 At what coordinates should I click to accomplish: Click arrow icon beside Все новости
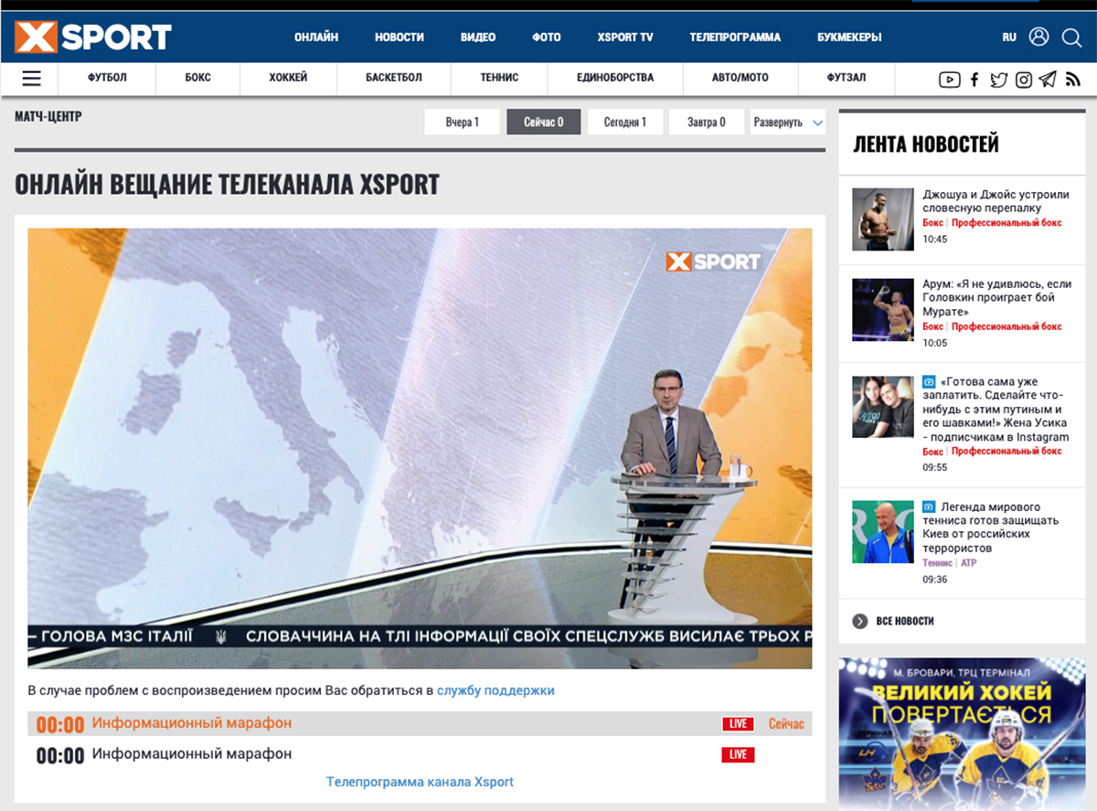click(x=860, y=621)
